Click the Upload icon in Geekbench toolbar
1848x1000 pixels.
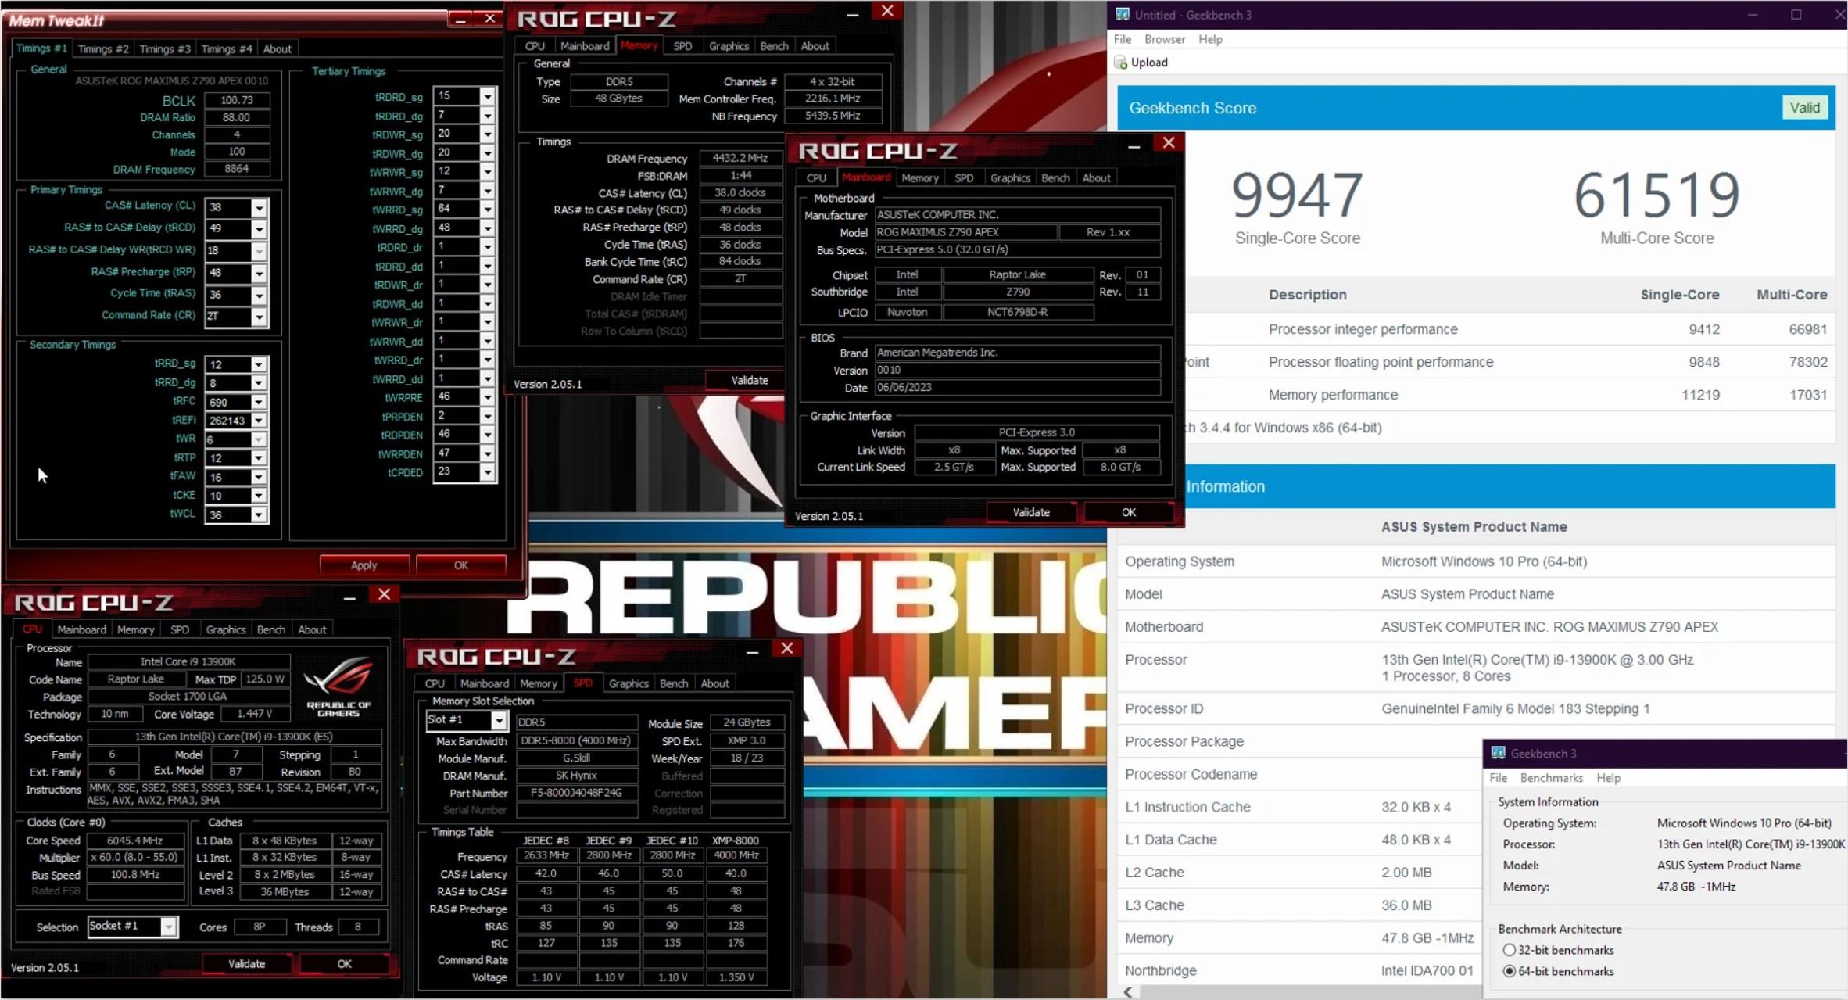1121,63
